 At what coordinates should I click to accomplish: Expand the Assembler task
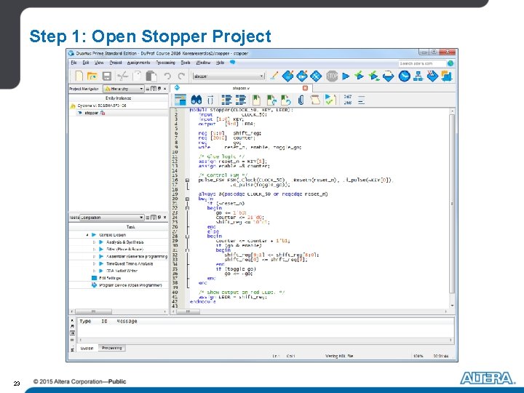coord(94,257)
